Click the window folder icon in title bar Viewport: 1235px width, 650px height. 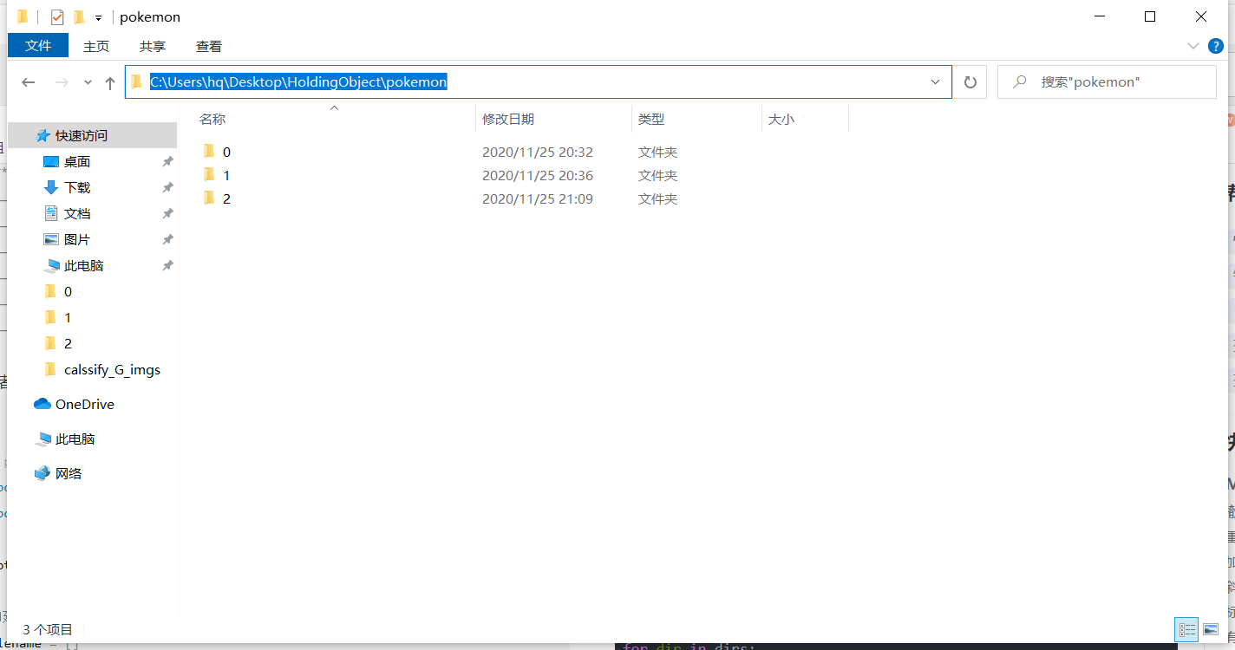23,17
